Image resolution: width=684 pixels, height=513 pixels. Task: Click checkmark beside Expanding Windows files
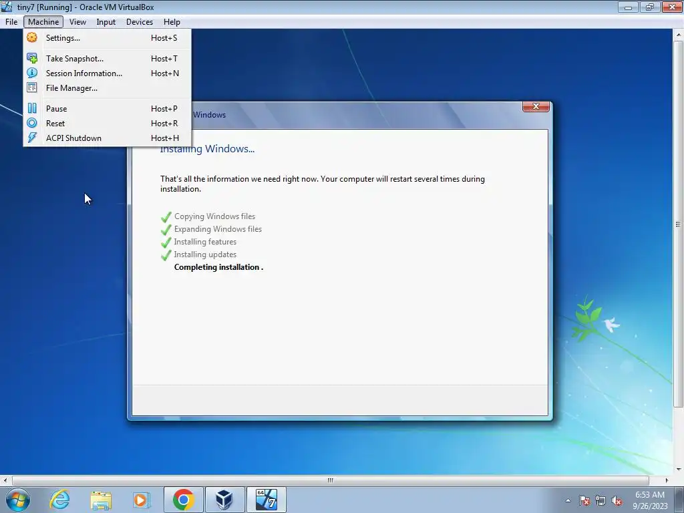pos(166,230)
